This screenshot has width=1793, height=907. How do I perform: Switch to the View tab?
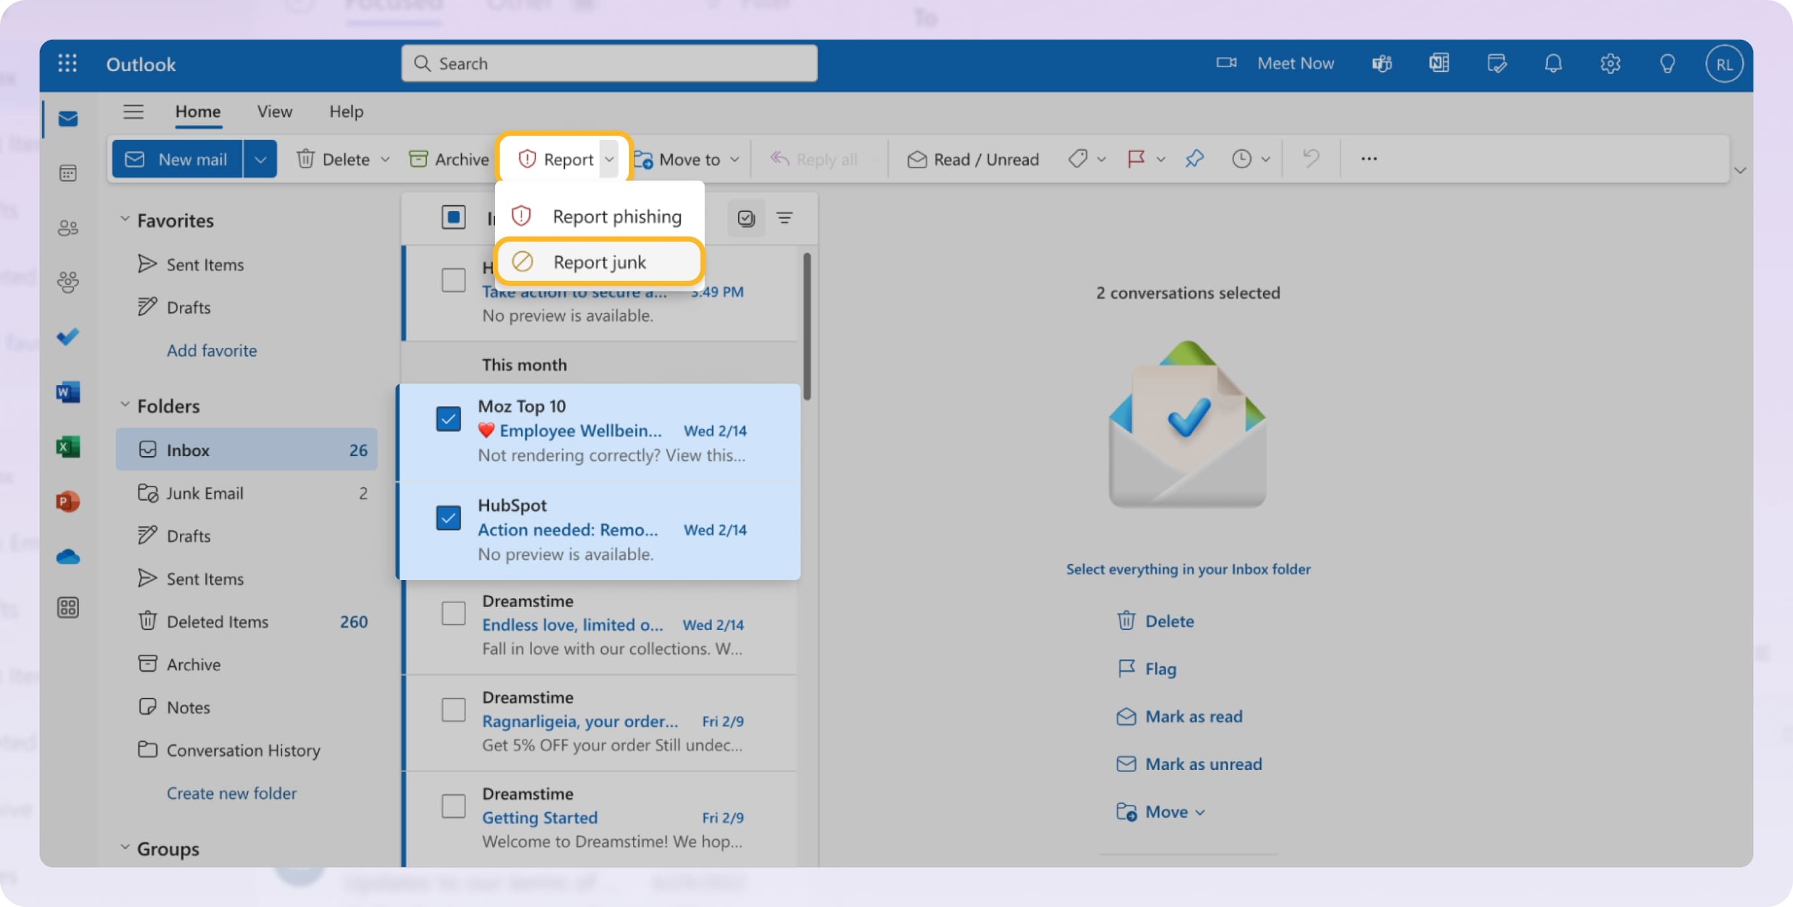274,111
